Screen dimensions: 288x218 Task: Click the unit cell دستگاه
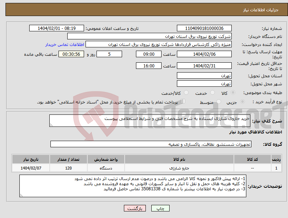pos(106,168)
